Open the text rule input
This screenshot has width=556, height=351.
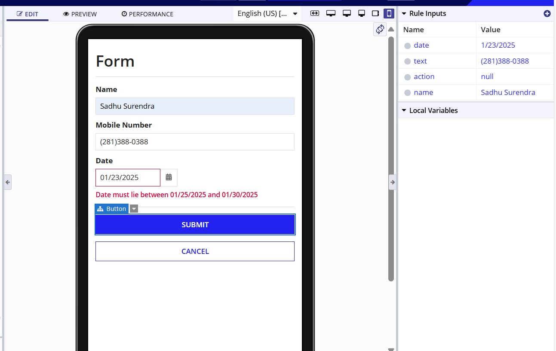pyautogui.click(x=420, y=61)
